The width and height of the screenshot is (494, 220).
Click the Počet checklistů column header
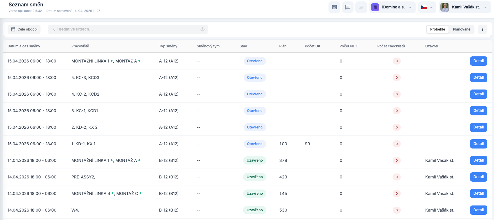point(391,46)
